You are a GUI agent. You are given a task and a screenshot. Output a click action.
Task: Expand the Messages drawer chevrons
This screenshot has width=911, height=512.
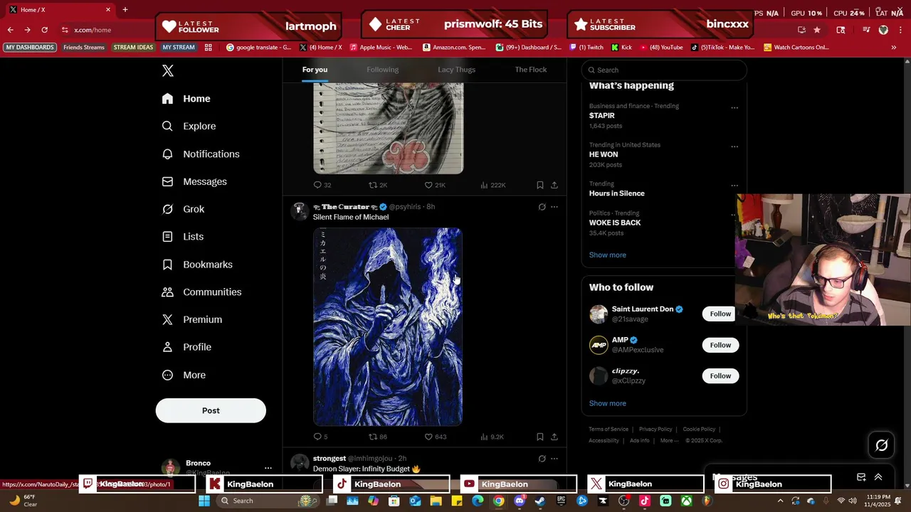(878, 477)
